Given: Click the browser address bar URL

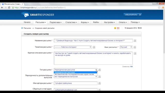Looking at the screenshot, I should pos(40,7).
